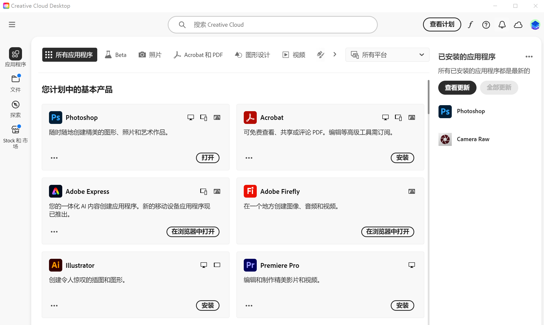This screenshot has width=544, height=325.
Task: Click the partially hidden illustration category tab
Action: (x=320, y=55)
